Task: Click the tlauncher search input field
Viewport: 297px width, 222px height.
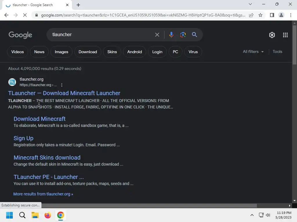Action: click(x=102, y=35)
